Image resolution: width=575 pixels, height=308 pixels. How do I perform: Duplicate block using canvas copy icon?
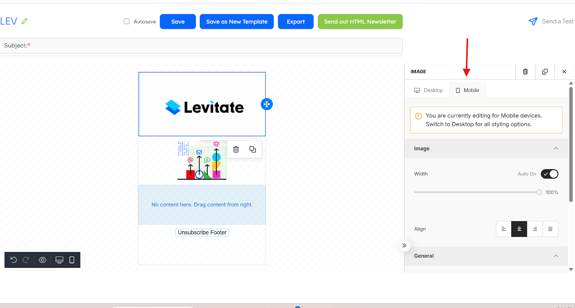[x=253, y=150]
